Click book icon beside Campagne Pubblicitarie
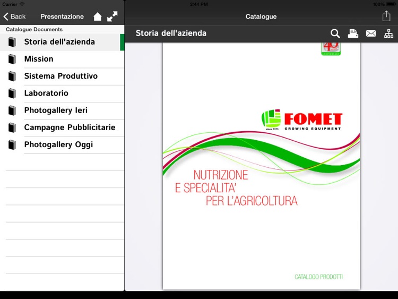 (x=12, y=127)
